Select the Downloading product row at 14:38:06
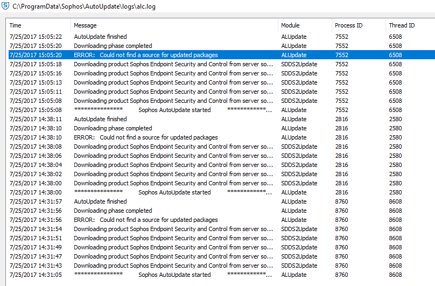This screenshot has height=286, width=435. 222,156
